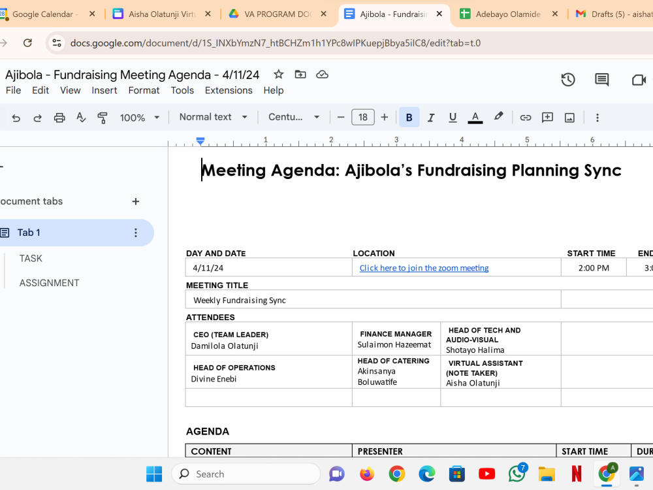
Task: Open the View menu
Action: [x=70, y=90]
